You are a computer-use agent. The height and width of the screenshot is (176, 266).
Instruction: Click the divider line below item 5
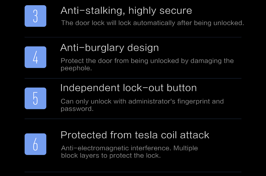tap(133, 119)
